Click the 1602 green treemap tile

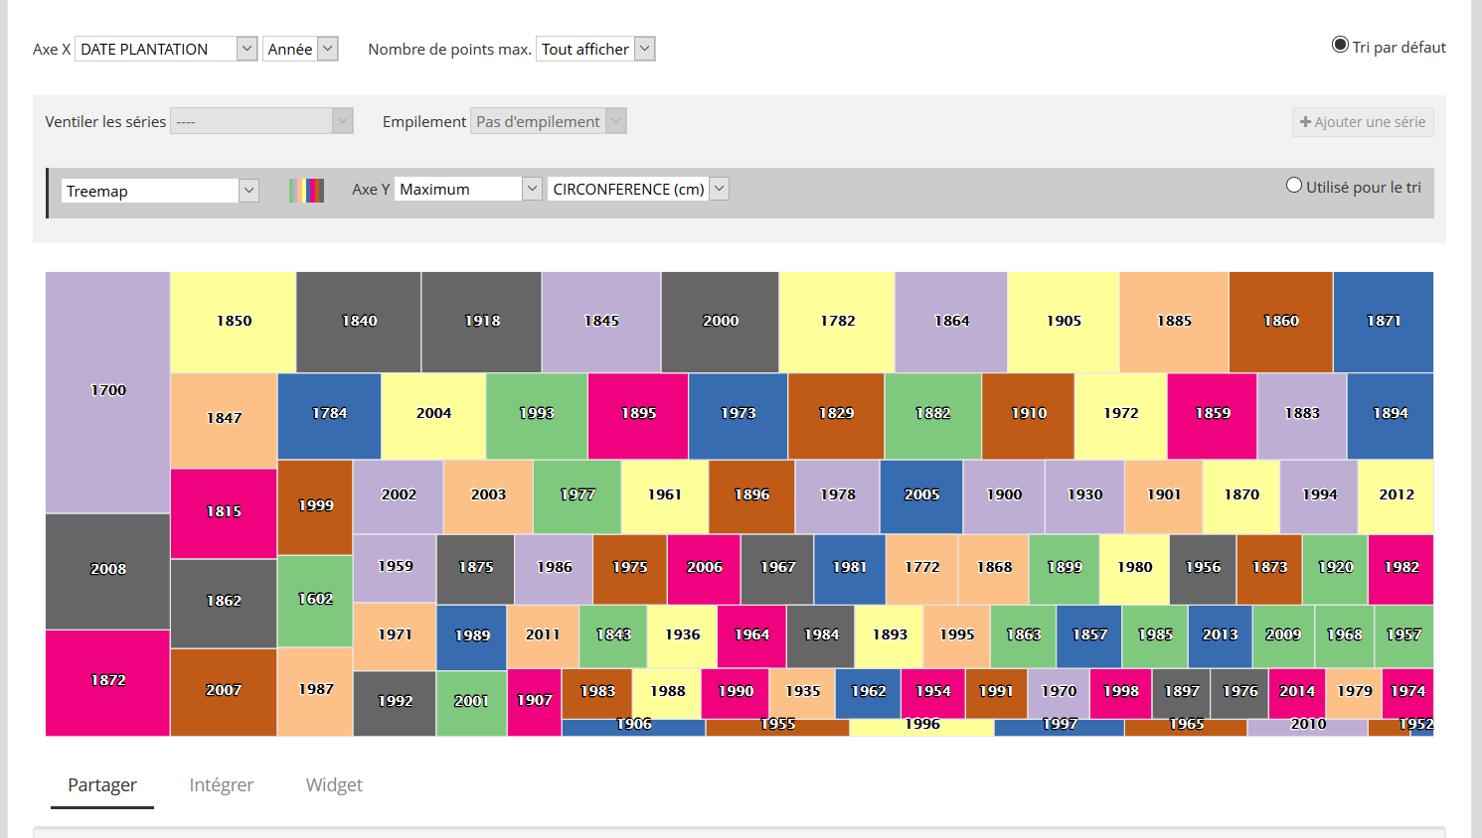(315, 600)
